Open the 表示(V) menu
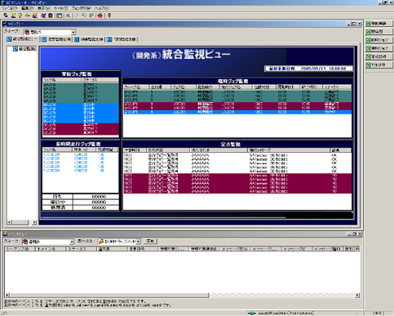This screenshot has height=316, width=394. 43,8
